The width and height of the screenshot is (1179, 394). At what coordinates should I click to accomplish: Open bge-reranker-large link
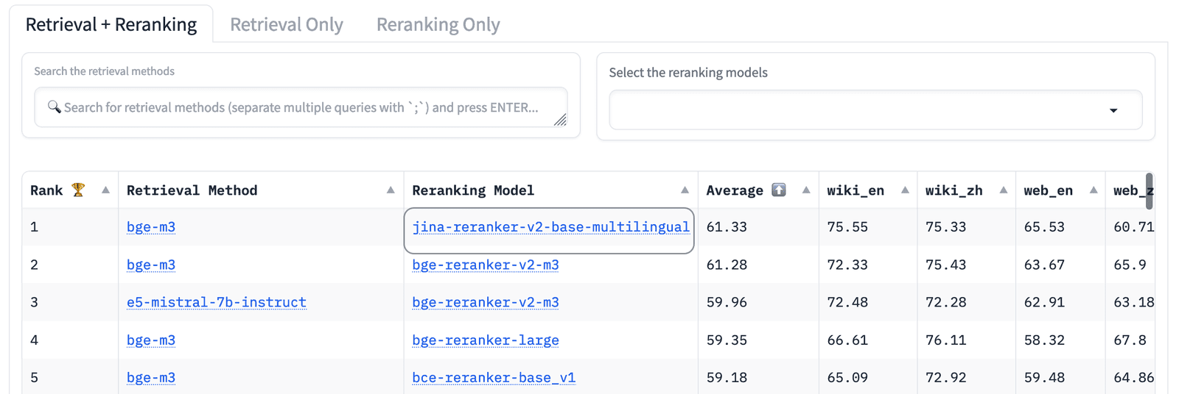point(486,340)
